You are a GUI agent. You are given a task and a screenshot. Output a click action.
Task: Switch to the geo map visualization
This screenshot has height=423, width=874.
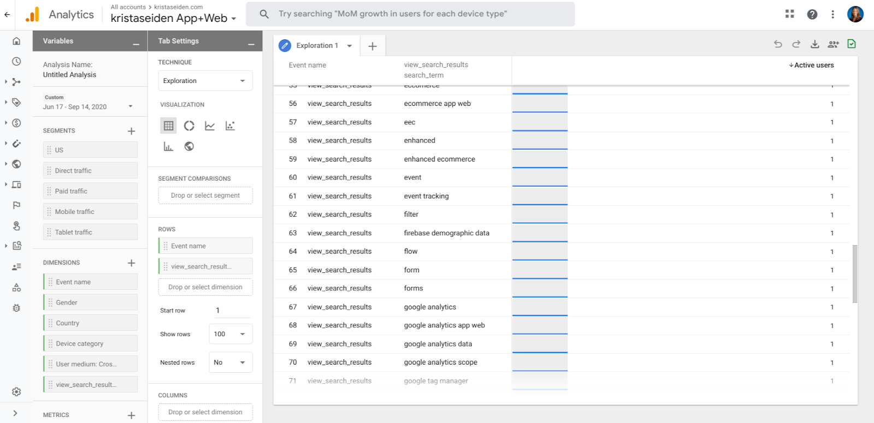189,146
